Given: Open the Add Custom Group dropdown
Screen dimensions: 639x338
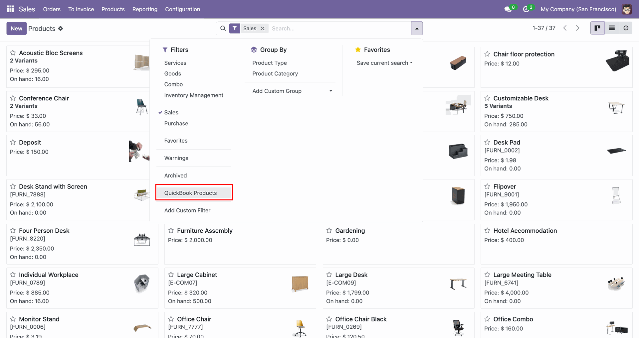Looking at the screenshot, I should [x=292, y=91].
